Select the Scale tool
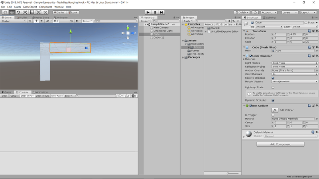Viewport: 319px width, 179px height. point(25,12)
